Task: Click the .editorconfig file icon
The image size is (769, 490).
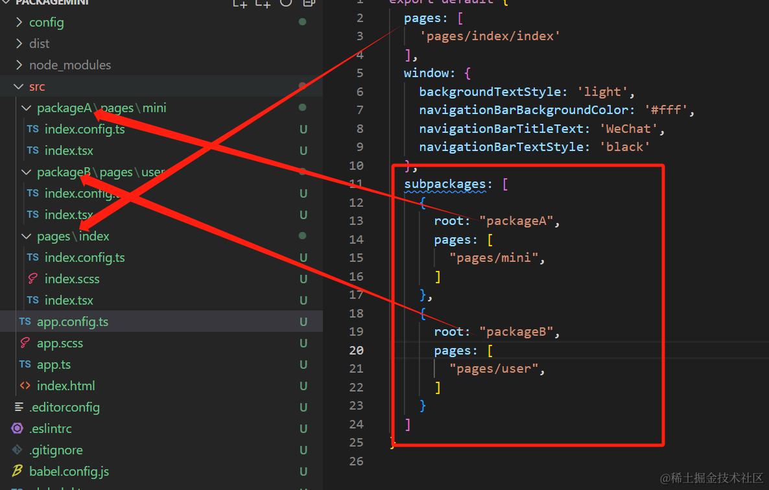Action: (x=19, y=406)
